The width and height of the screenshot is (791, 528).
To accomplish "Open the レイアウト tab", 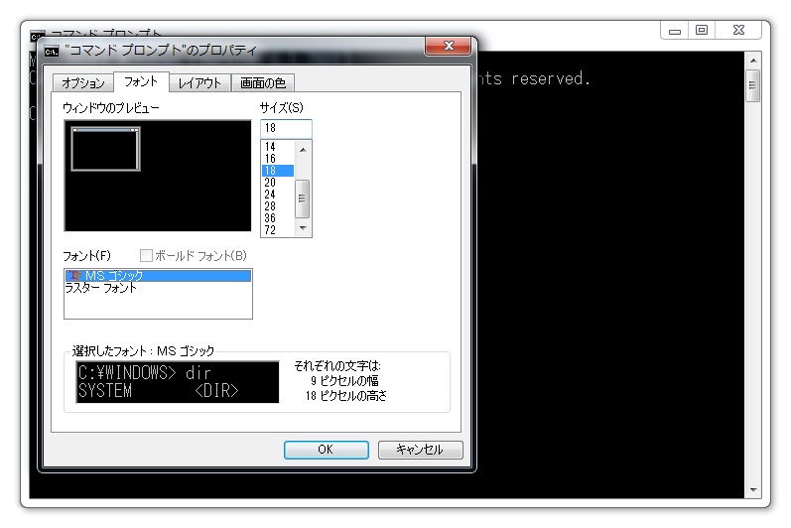I will pos(199,82).
